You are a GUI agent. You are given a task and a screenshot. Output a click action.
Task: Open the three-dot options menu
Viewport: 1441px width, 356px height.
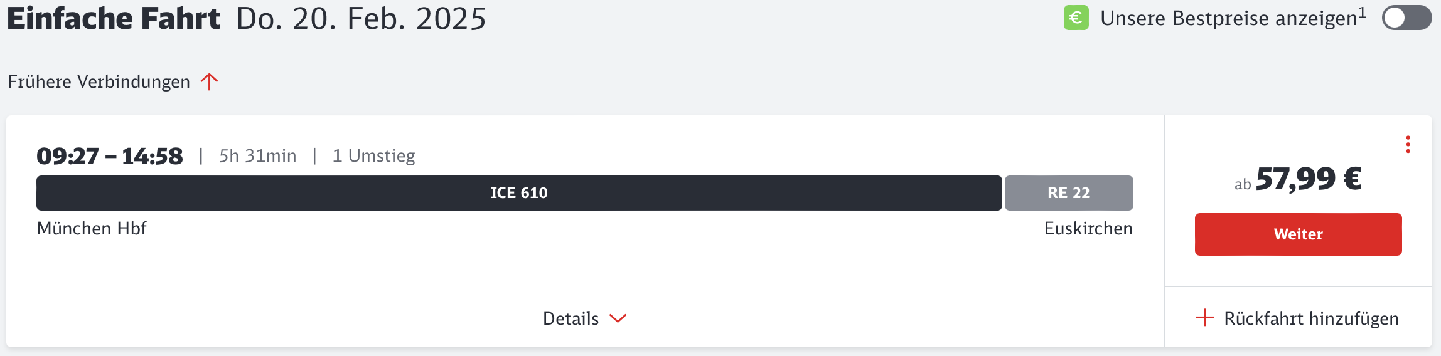coord(1408,144)
